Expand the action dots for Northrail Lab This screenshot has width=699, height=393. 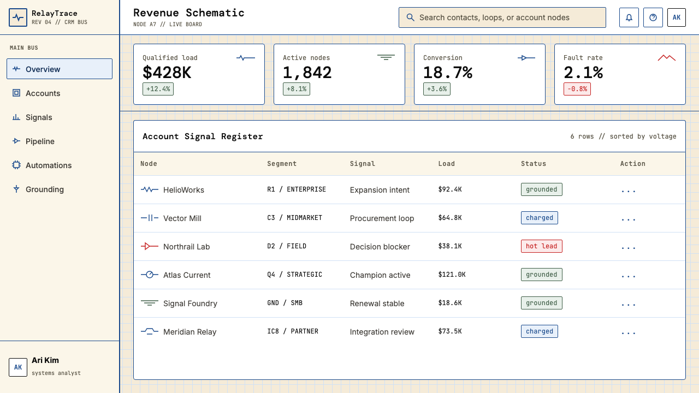pos(629,247)
